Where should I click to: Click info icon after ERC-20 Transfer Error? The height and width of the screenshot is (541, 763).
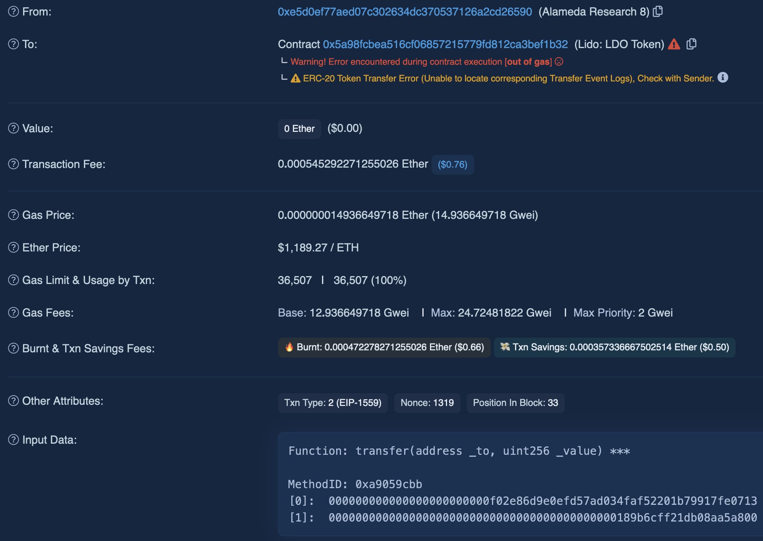723,77
